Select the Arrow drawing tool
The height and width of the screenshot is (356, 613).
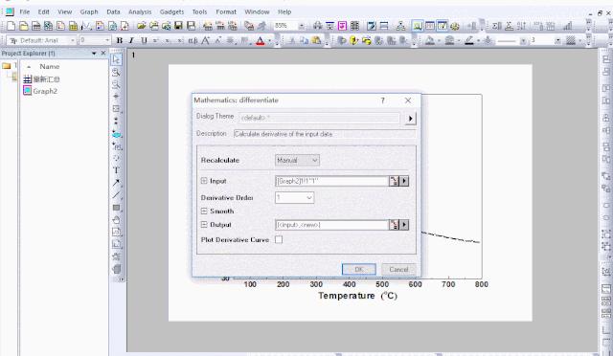[116, 183]
